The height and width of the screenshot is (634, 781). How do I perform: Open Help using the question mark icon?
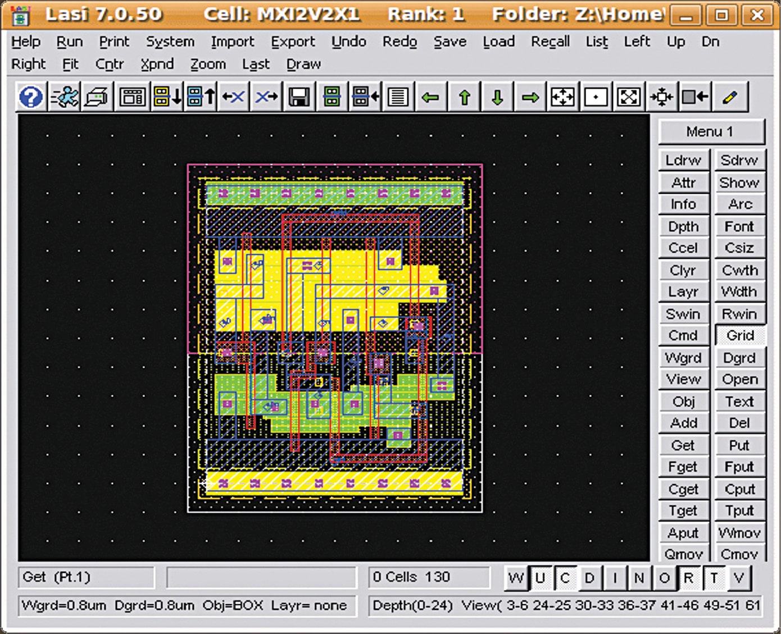(31, 96)
